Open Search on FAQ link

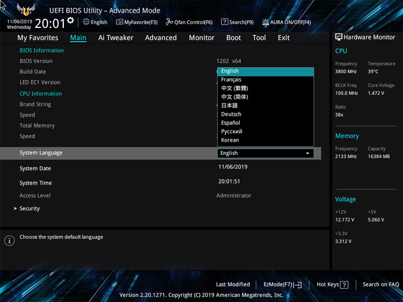(x=381, y=284)
